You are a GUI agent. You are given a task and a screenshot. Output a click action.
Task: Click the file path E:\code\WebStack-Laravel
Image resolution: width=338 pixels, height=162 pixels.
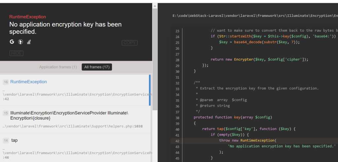pos(255,16)
